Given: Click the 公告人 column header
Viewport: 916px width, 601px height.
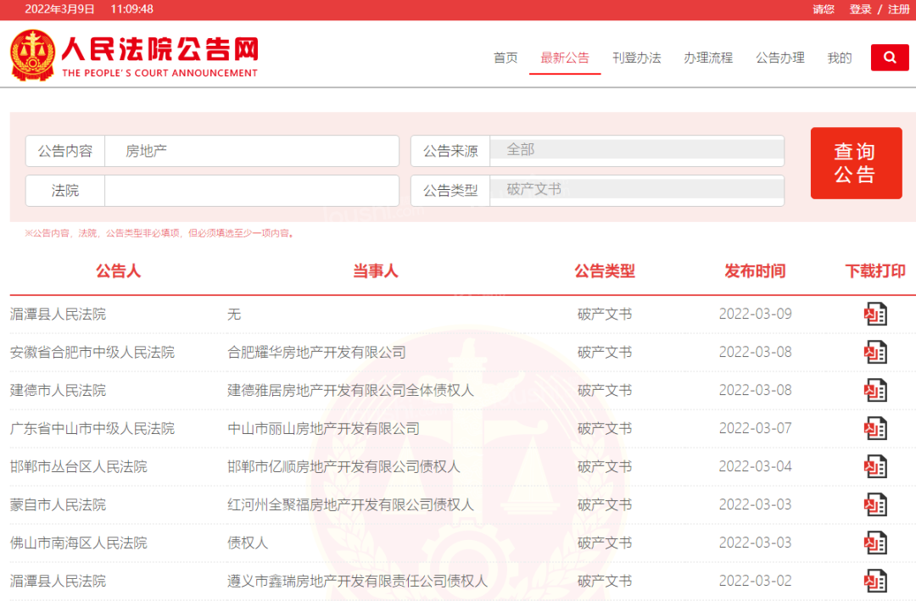Looking at the screenshot, I should (119, 271).
